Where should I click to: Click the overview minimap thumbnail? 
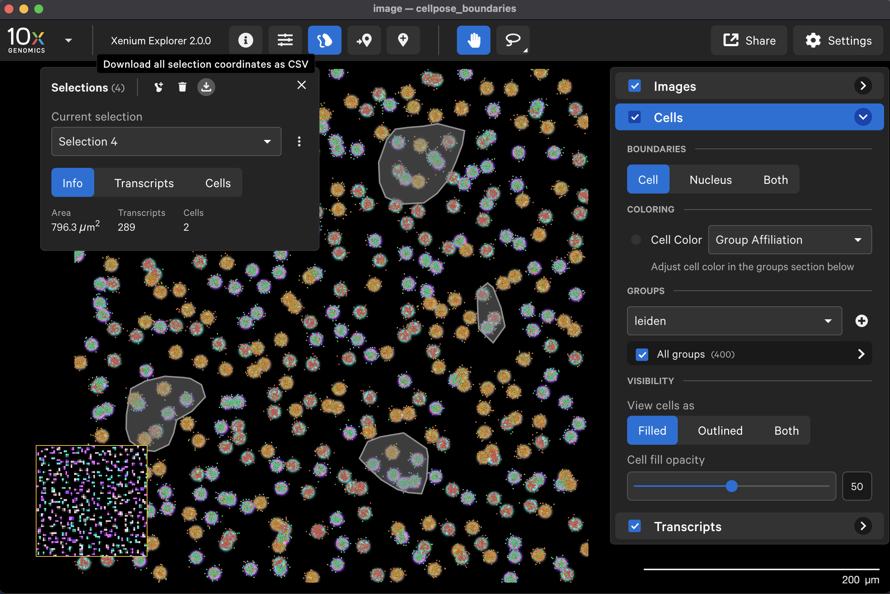[x=91, y=501]
